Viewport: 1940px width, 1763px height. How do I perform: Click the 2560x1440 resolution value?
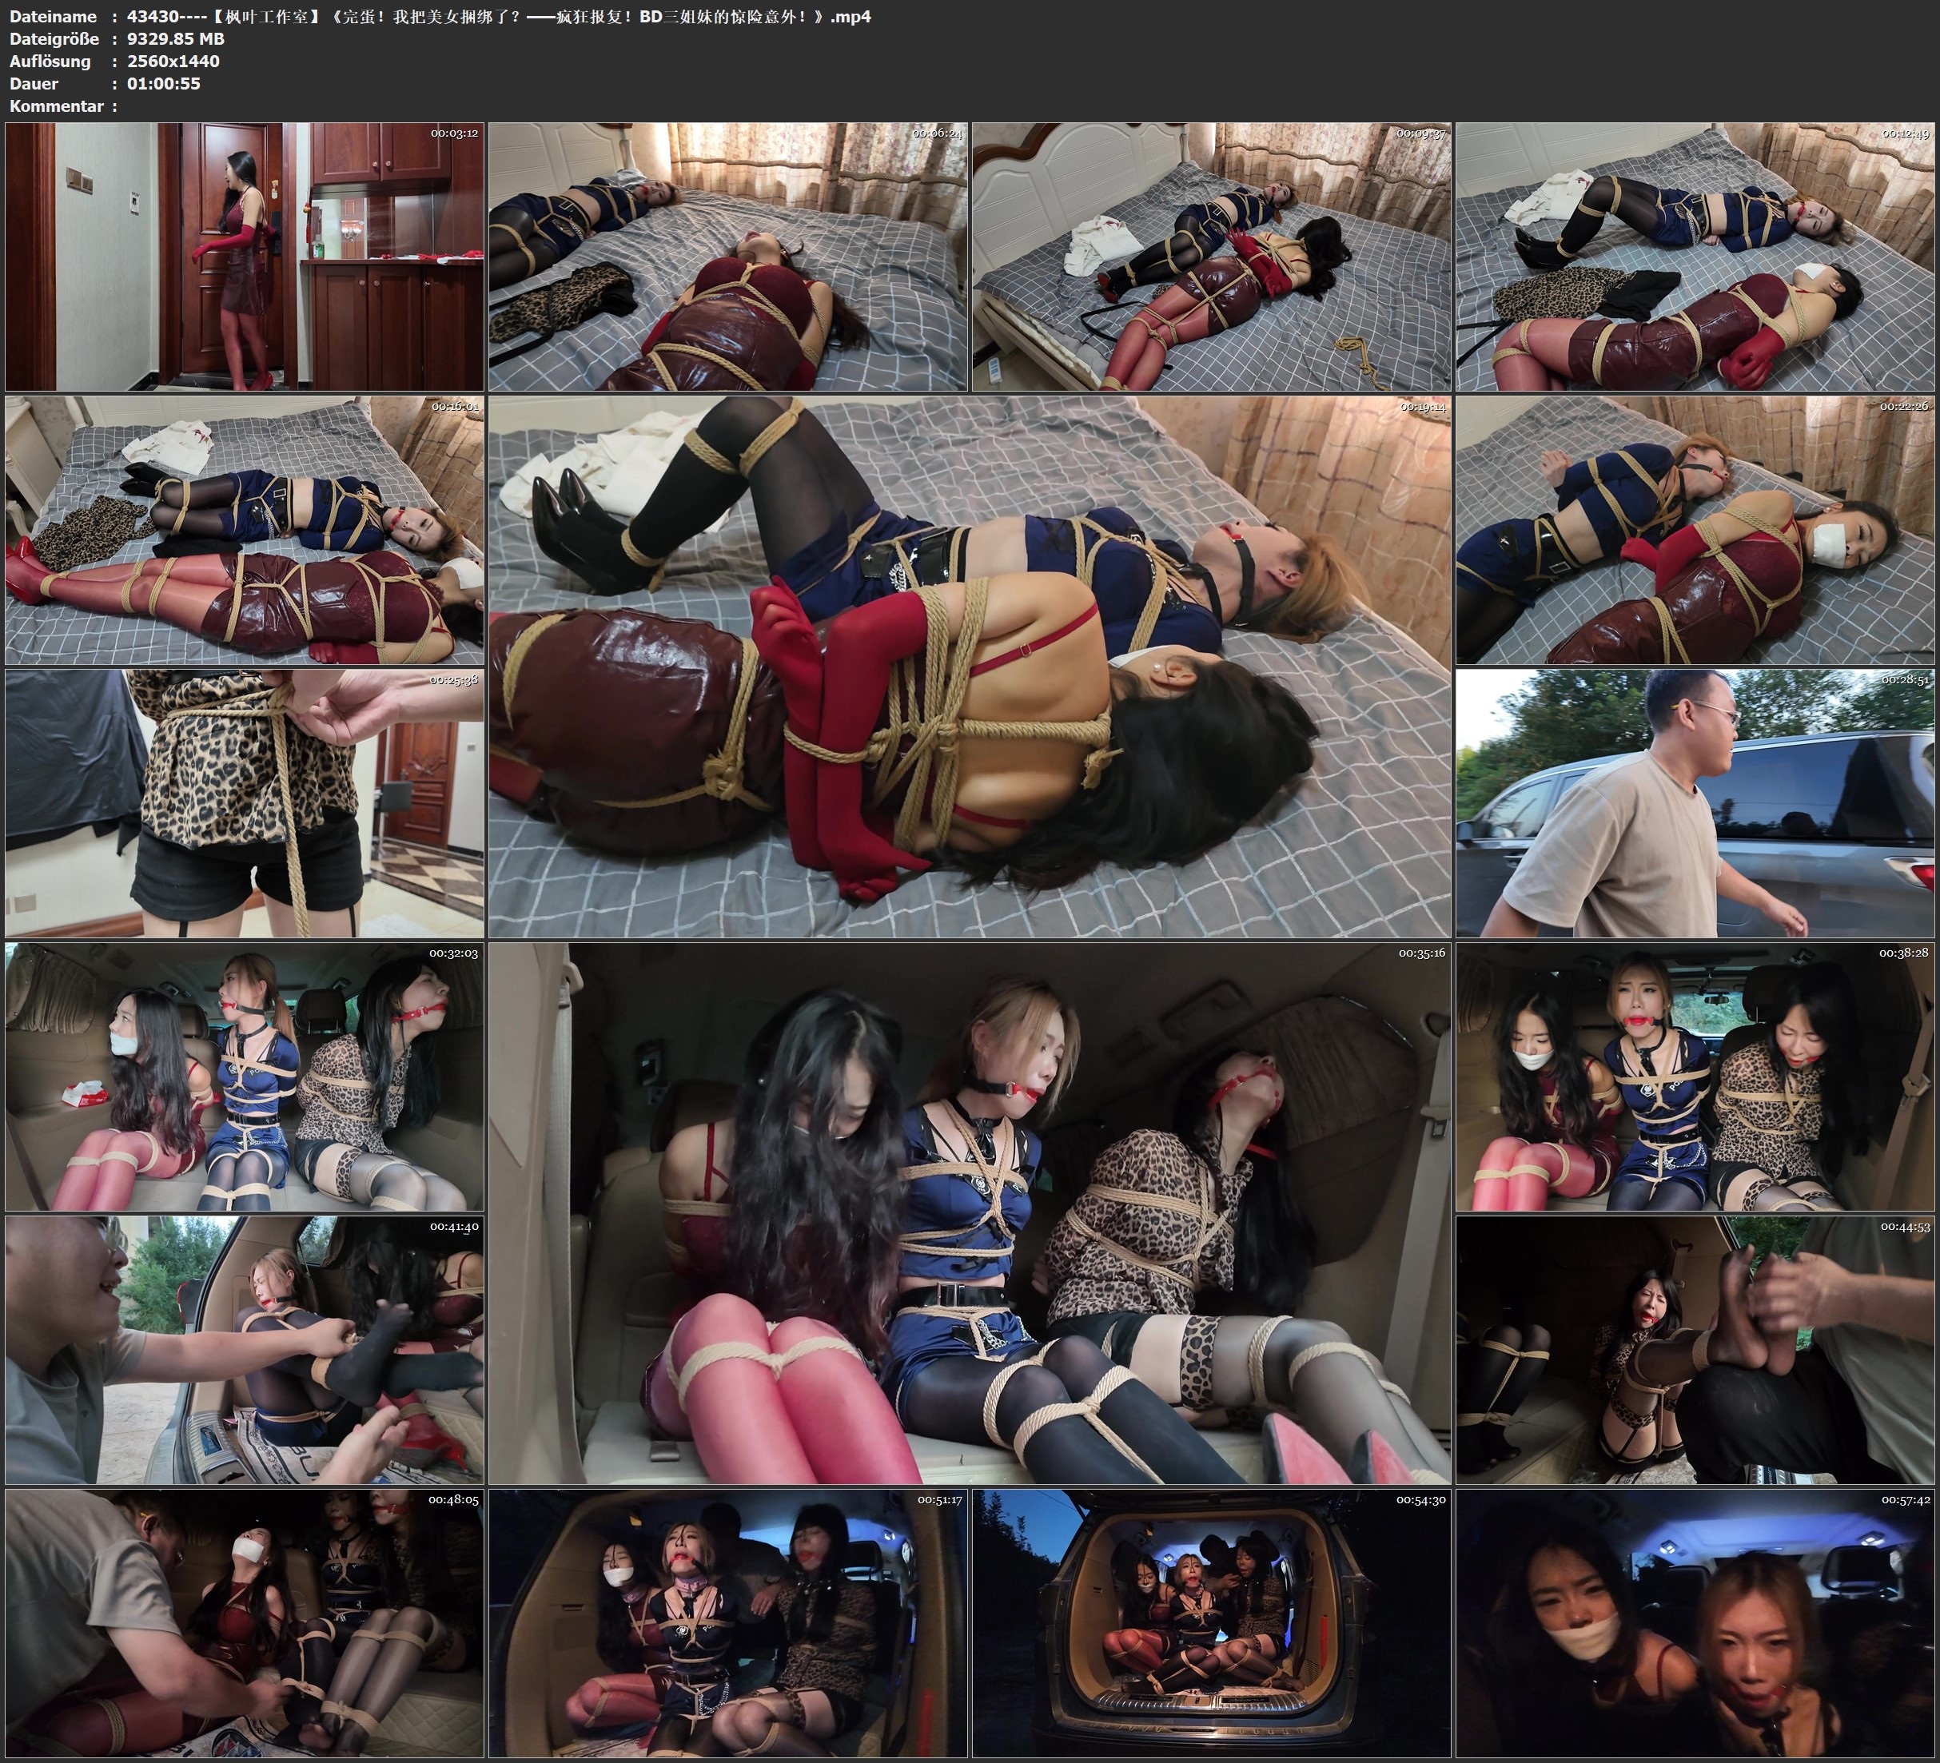(173, 61)
